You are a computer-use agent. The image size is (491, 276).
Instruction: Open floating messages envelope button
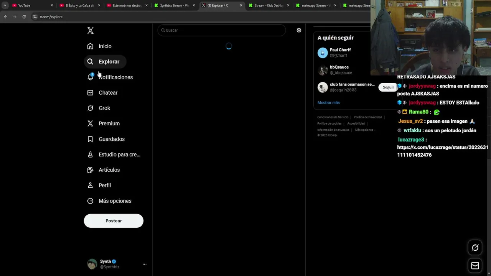click(x=475, y=266)
